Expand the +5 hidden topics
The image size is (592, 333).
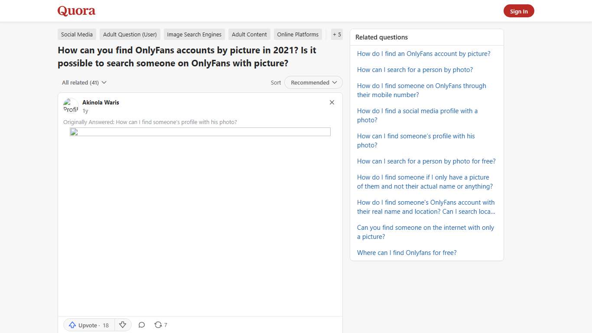(337, 34)
